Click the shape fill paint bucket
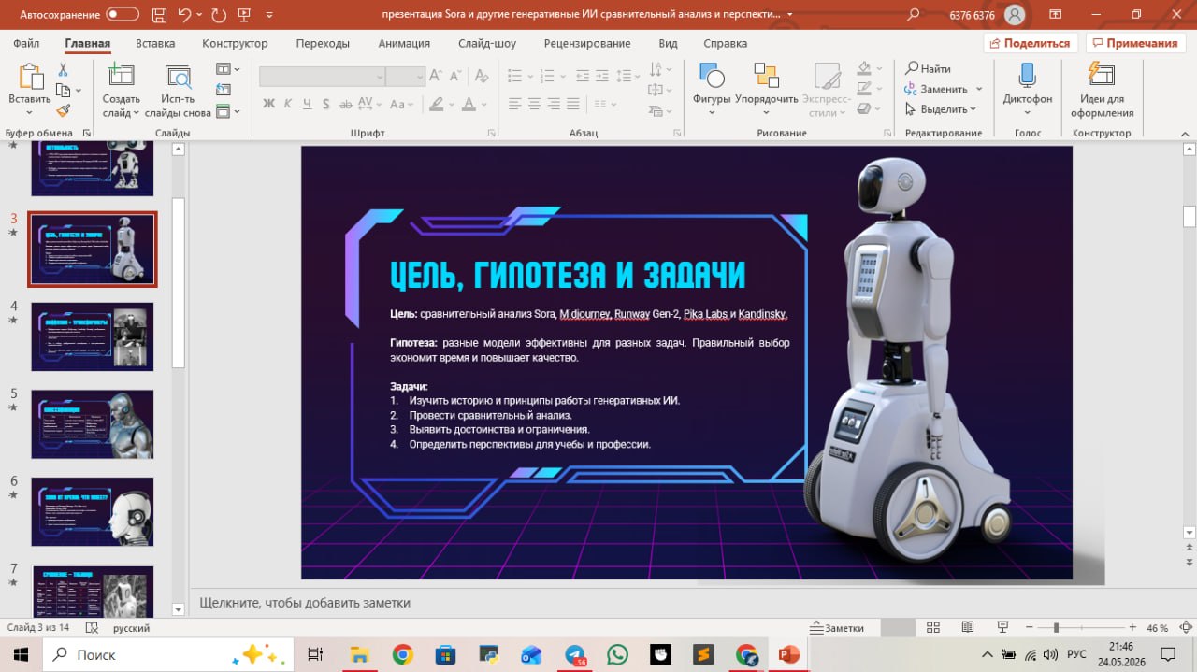The width and height of the screenshot is (1197, 672). [x=863, y=69]
